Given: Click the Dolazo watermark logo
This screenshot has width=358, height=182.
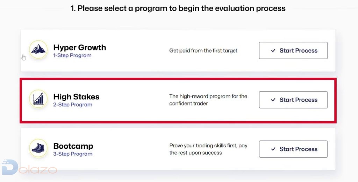Looking at the screenshot, I should click(29, 167).
